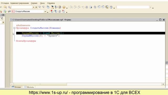Open the search field dropdown arrow
Viewport: 168px width, 95px height.
pos(33,7)
